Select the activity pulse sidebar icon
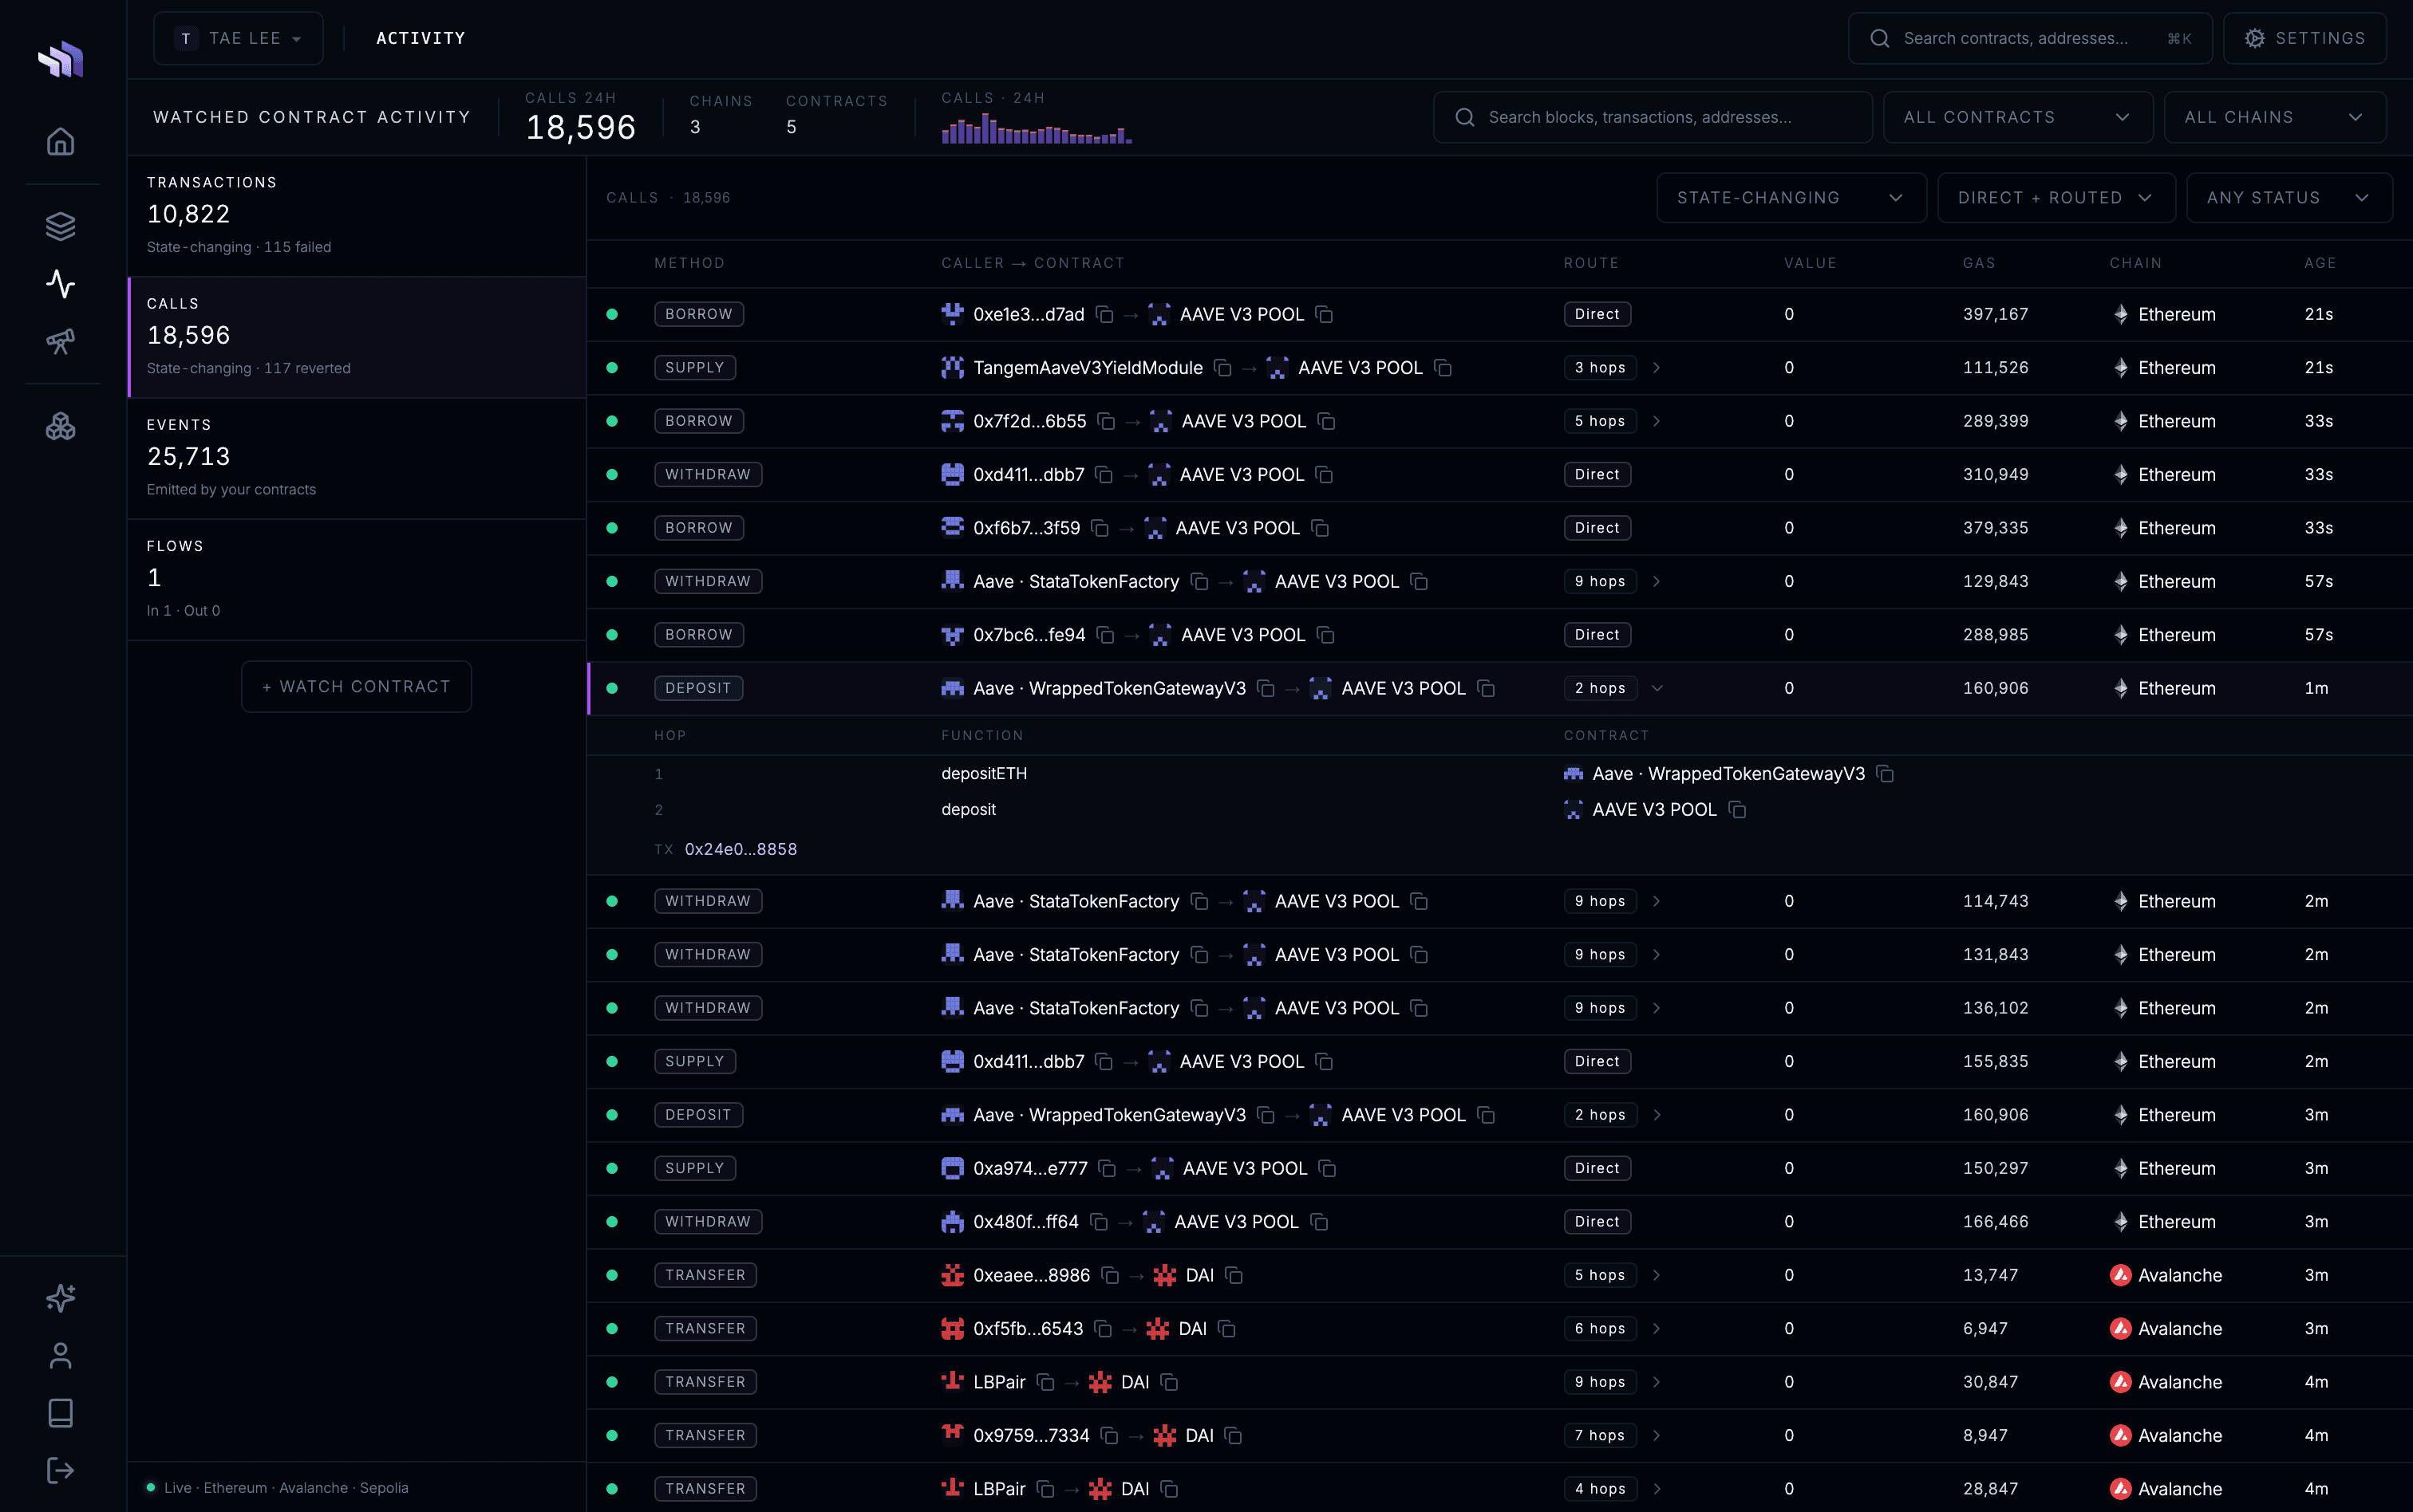This screenshot has height=1512, width=2413. [x=61, y=284]
